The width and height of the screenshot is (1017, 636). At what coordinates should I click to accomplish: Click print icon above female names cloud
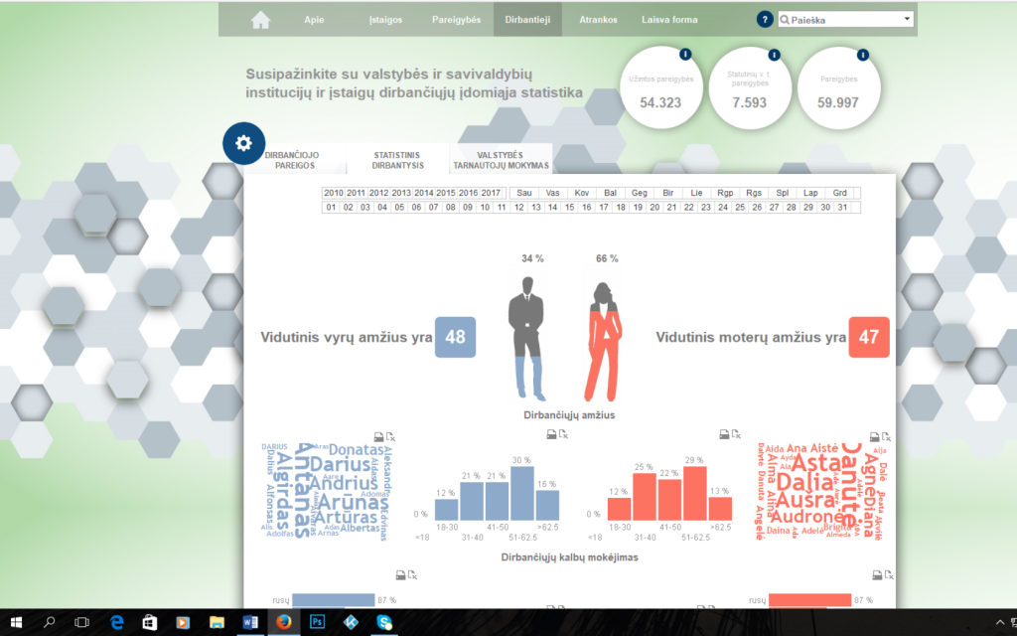coord(873,435)
